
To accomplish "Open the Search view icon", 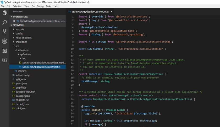I will [x=4, y=22].
